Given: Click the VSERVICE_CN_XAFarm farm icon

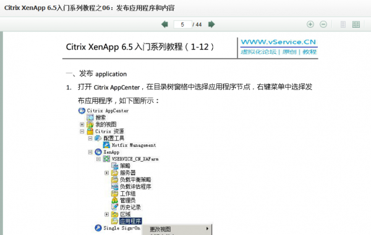Looking at the screenshot, I should (106, 159).
